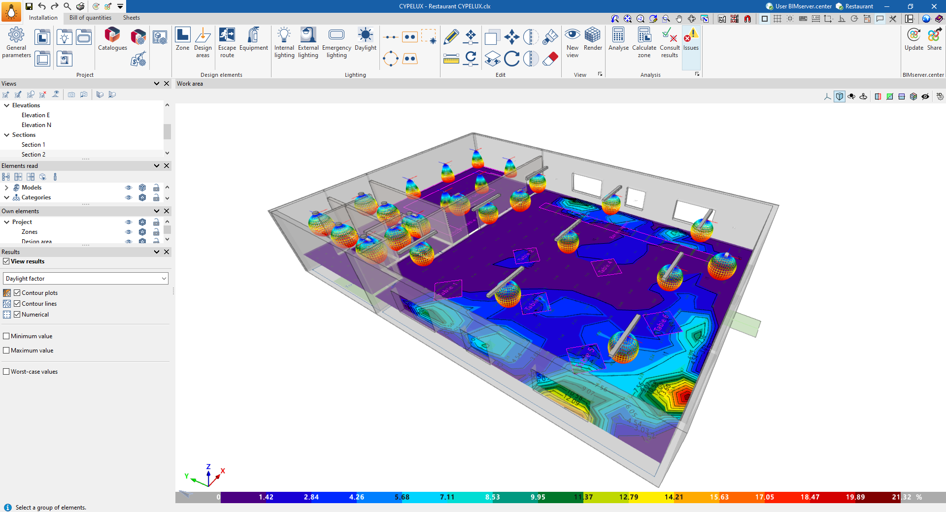
Task: Run Analyse calculation
Action: coord(618,39)
